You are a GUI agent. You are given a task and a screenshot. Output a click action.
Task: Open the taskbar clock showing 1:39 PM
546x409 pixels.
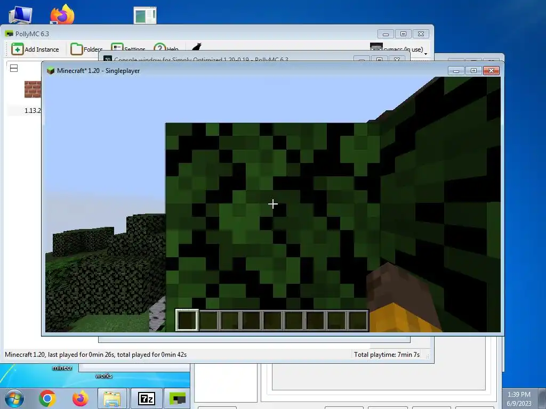pyautogui.click(x=519, y=399)
